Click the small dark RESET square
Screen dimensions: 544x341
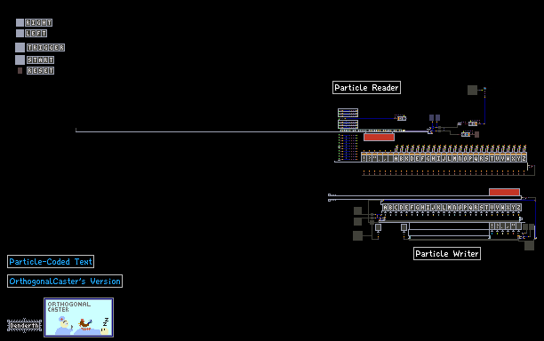coord(20,71)
